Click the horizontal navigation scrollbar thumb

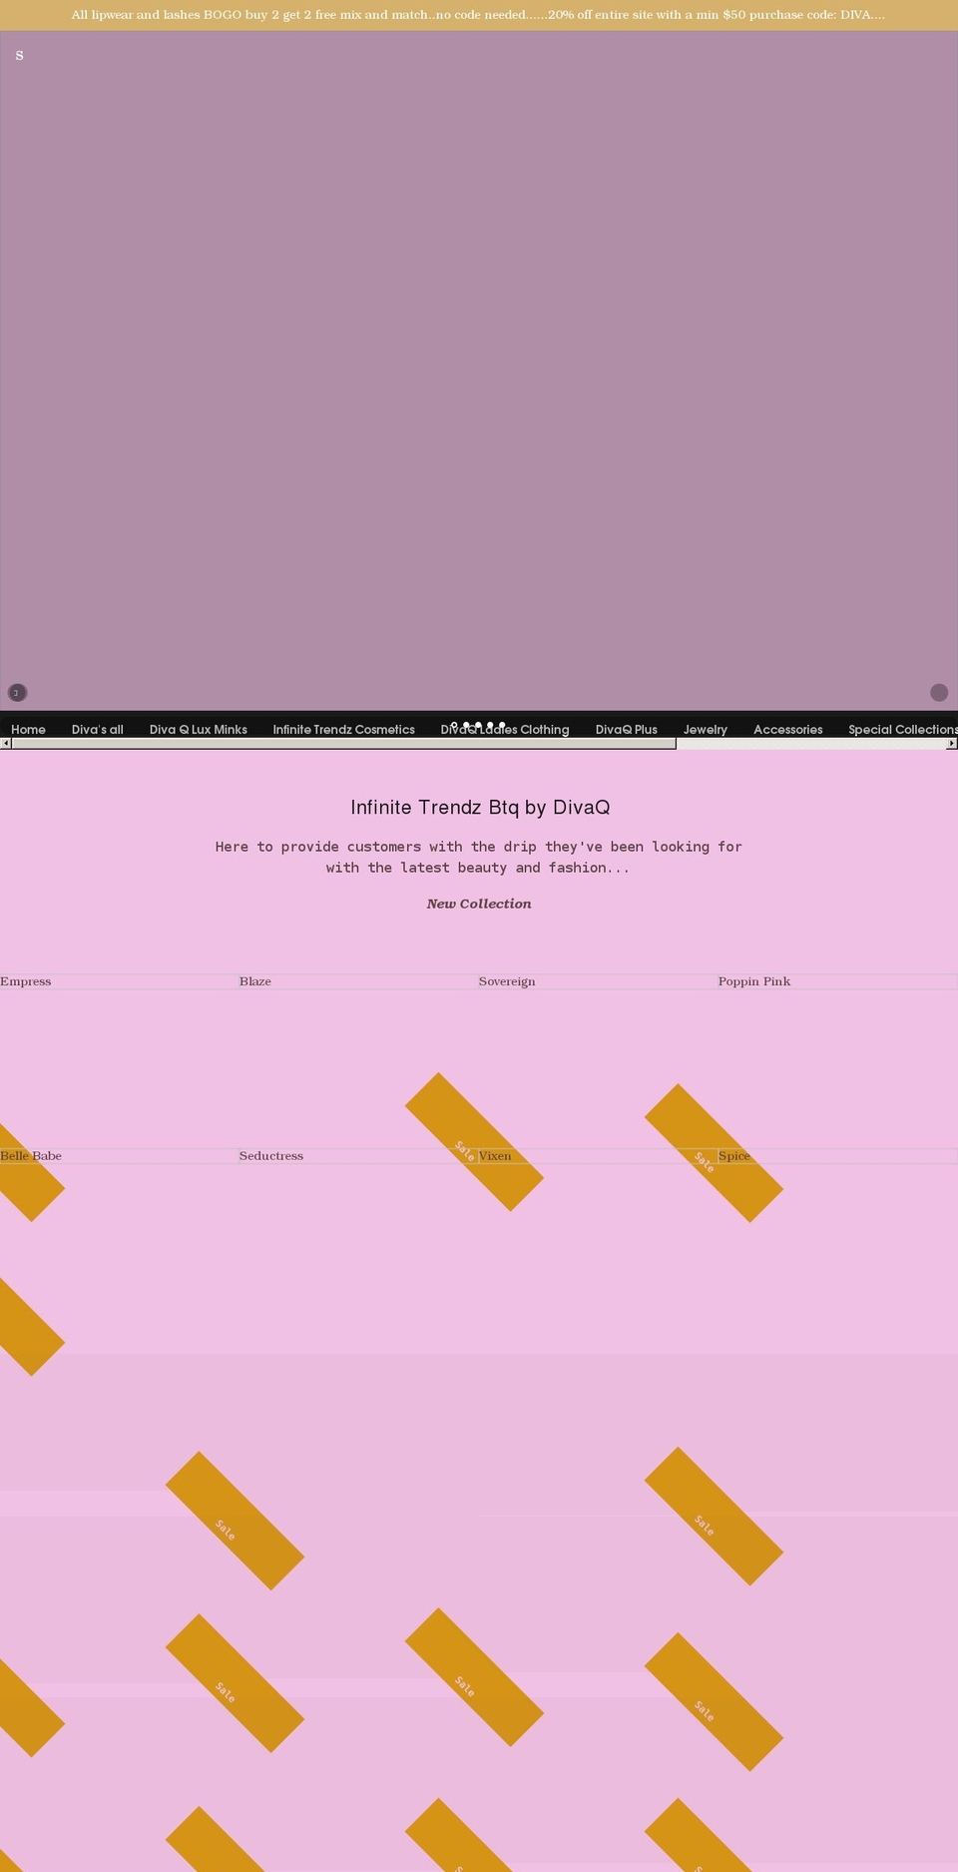coord(343,743)
